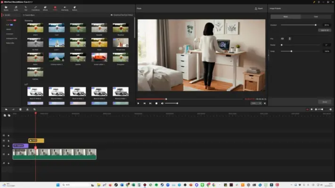Open the Motion tab
This screenshot has height=188, width=335.
(75, 8)
